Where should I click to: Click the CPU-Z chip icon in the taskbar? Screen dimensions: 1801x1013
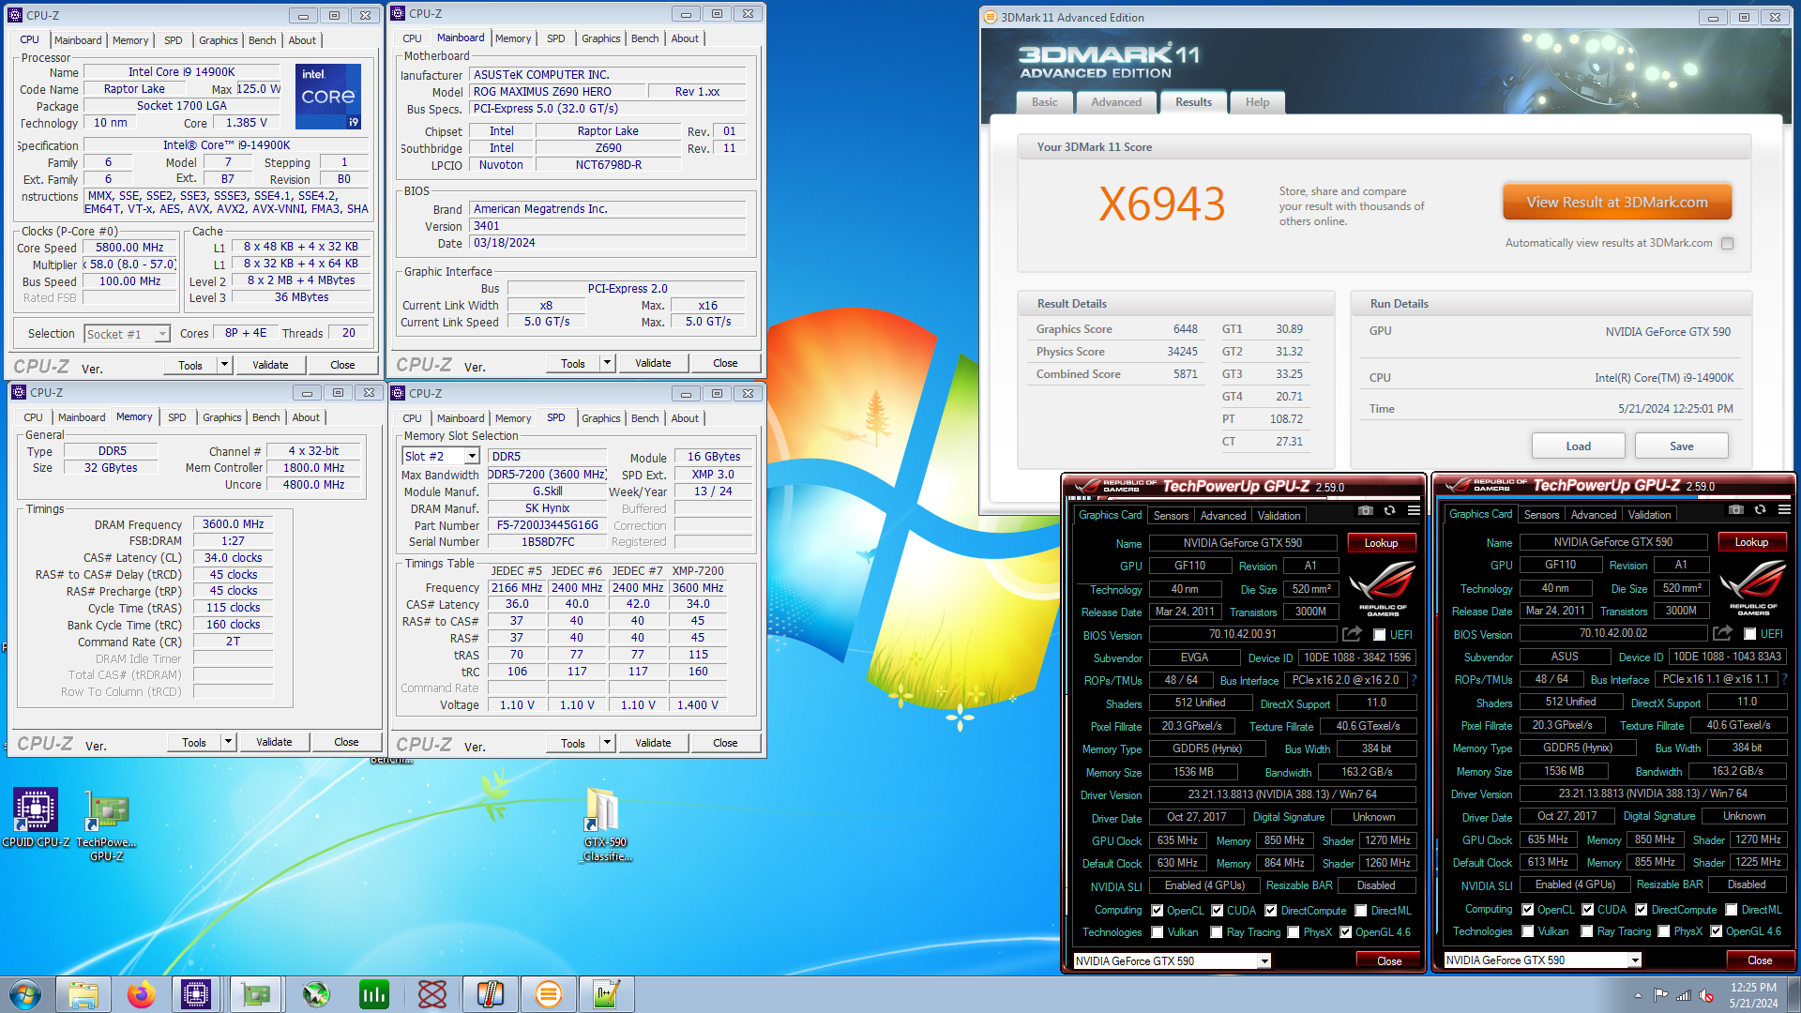196,994
